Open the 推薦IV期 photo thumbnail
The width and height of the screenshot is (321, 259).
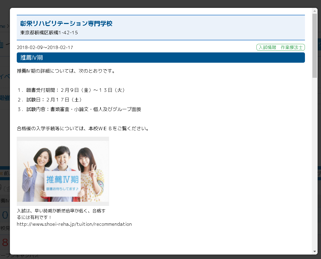coord(63,171)
